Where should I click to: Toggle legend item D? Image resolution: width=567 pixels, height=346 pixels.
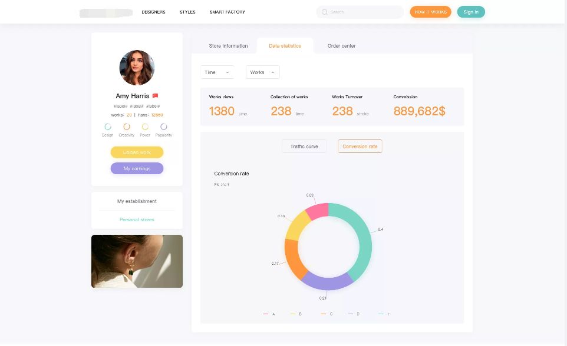pos(354,314)
